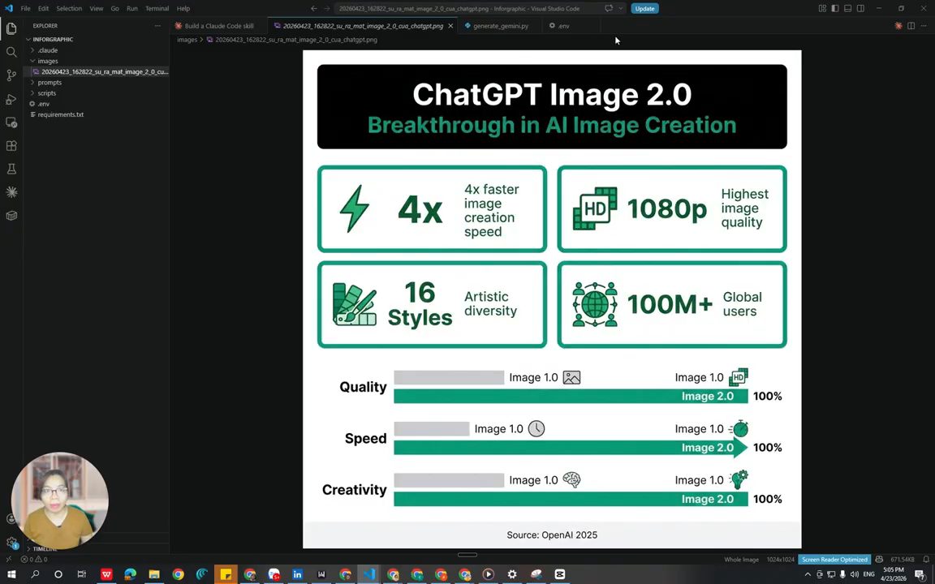Open the Go menu
Screen dimensions: 935x584
[115, 8]
